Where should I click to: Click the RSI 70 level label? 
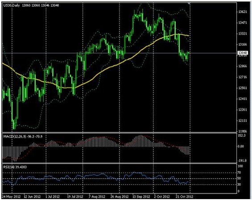click(x=240, y=172)
